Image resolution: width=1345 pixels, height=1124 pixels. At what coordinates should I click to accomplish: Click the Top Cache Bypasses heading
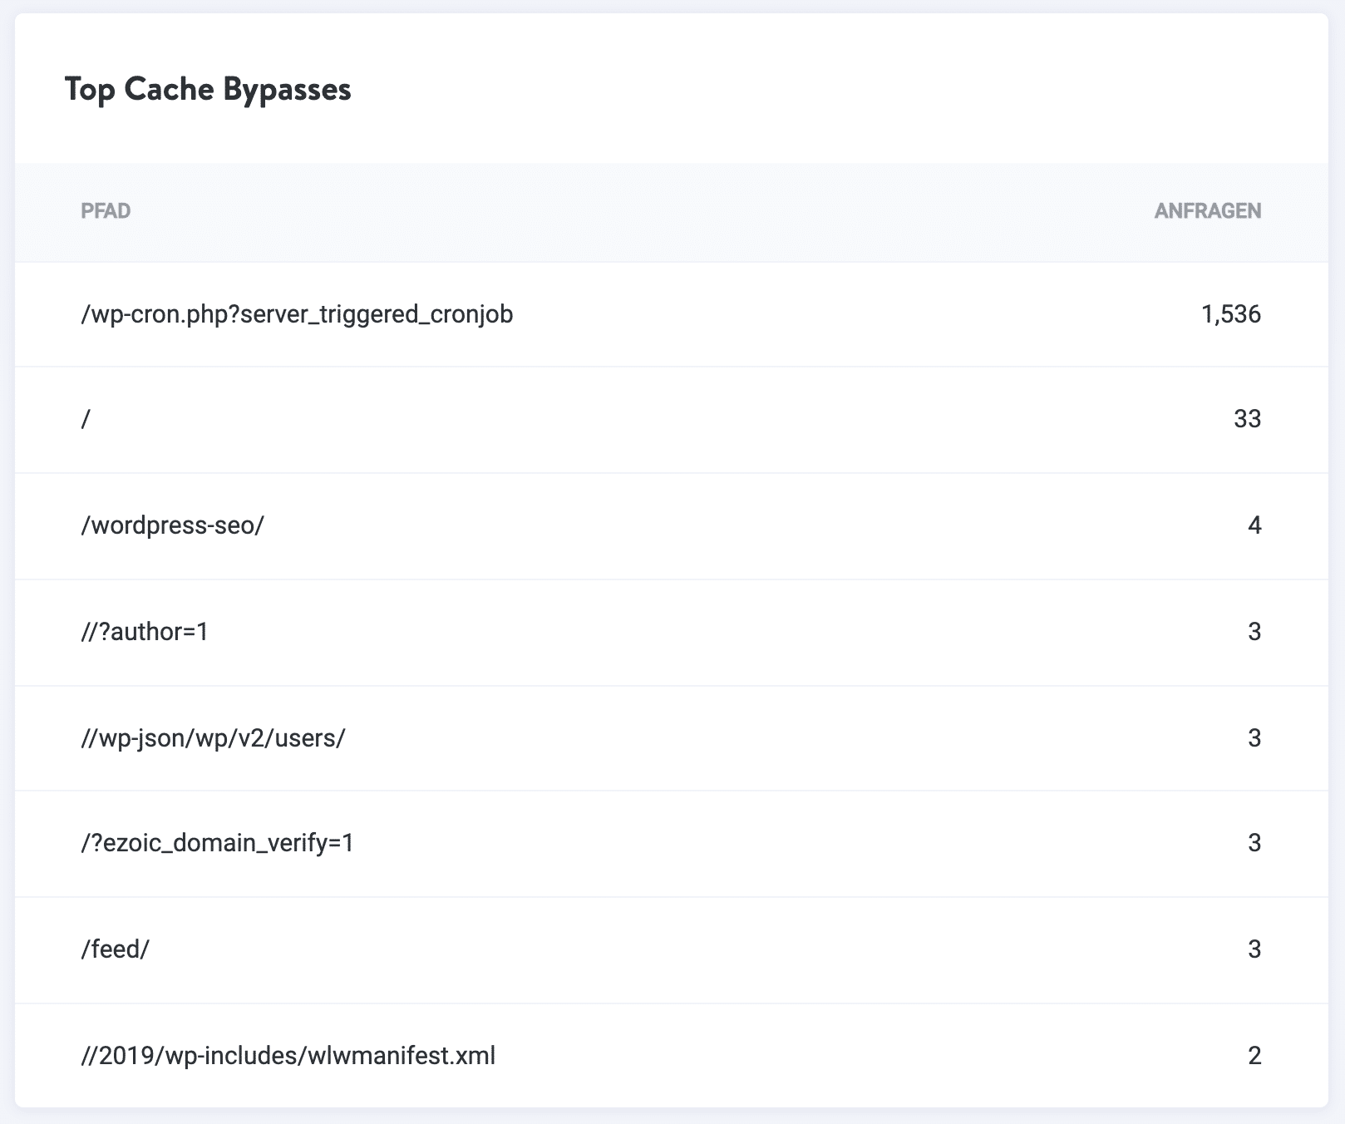pyautogui.click(x=209, y=89)
